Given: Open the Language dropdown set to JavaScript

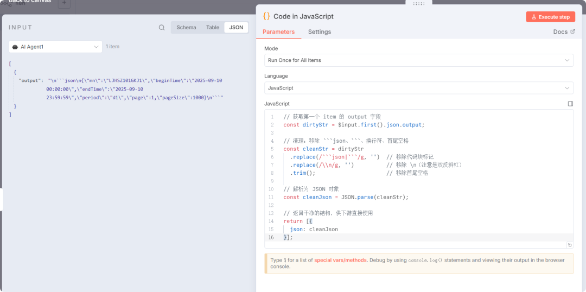Looking at the screenshot, I should coord(418,88).
